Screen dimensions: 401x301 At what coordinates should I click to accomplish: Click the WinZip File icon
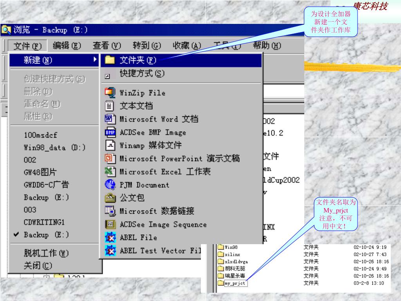pyautogui.click(x=110, y=92)
